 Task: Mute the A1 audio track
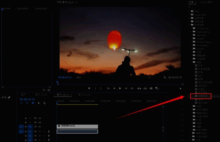pos(40,132)
